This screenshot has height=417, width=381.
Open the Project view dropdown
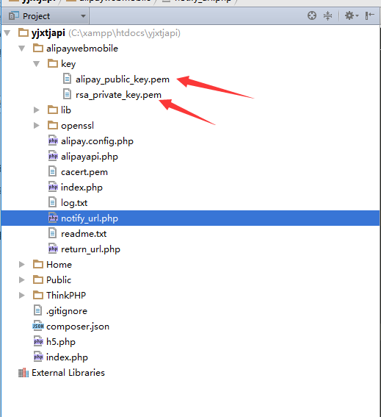coord(84,16)
